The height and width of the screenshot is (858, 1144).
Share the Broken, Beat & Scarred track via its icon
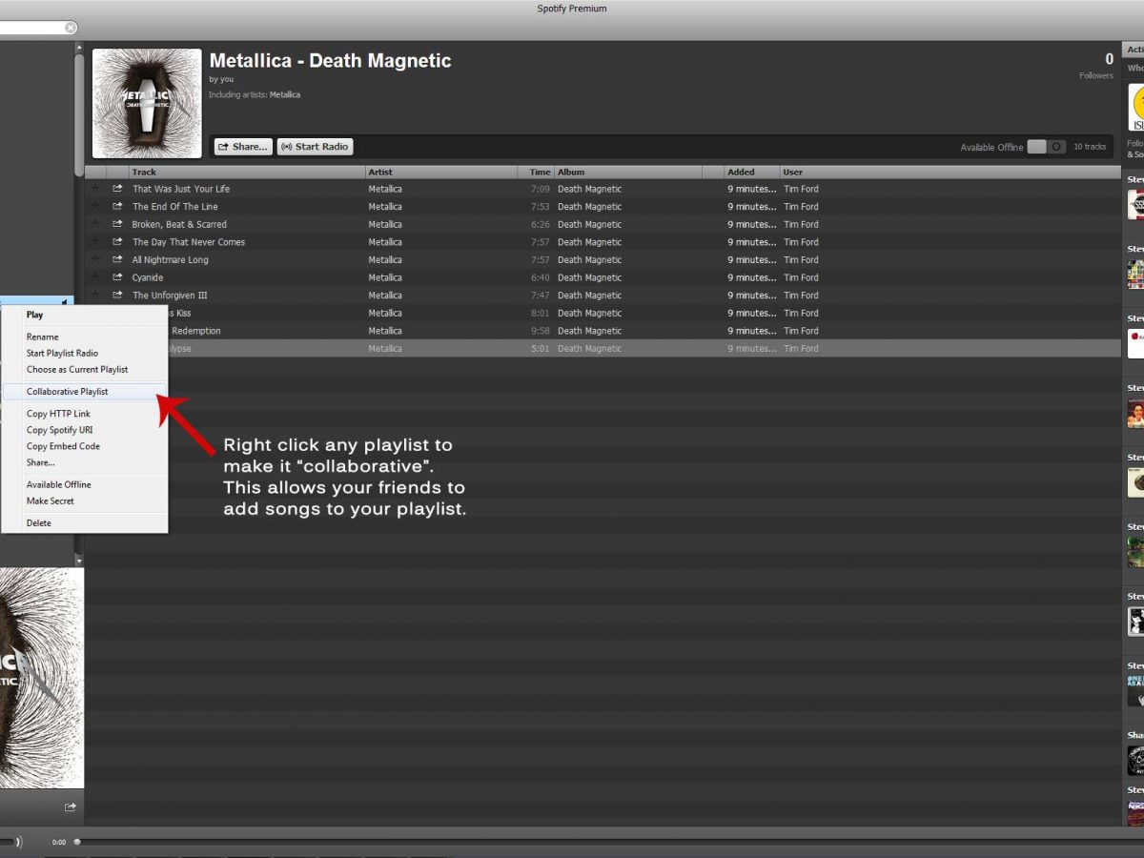coord(117,225)
